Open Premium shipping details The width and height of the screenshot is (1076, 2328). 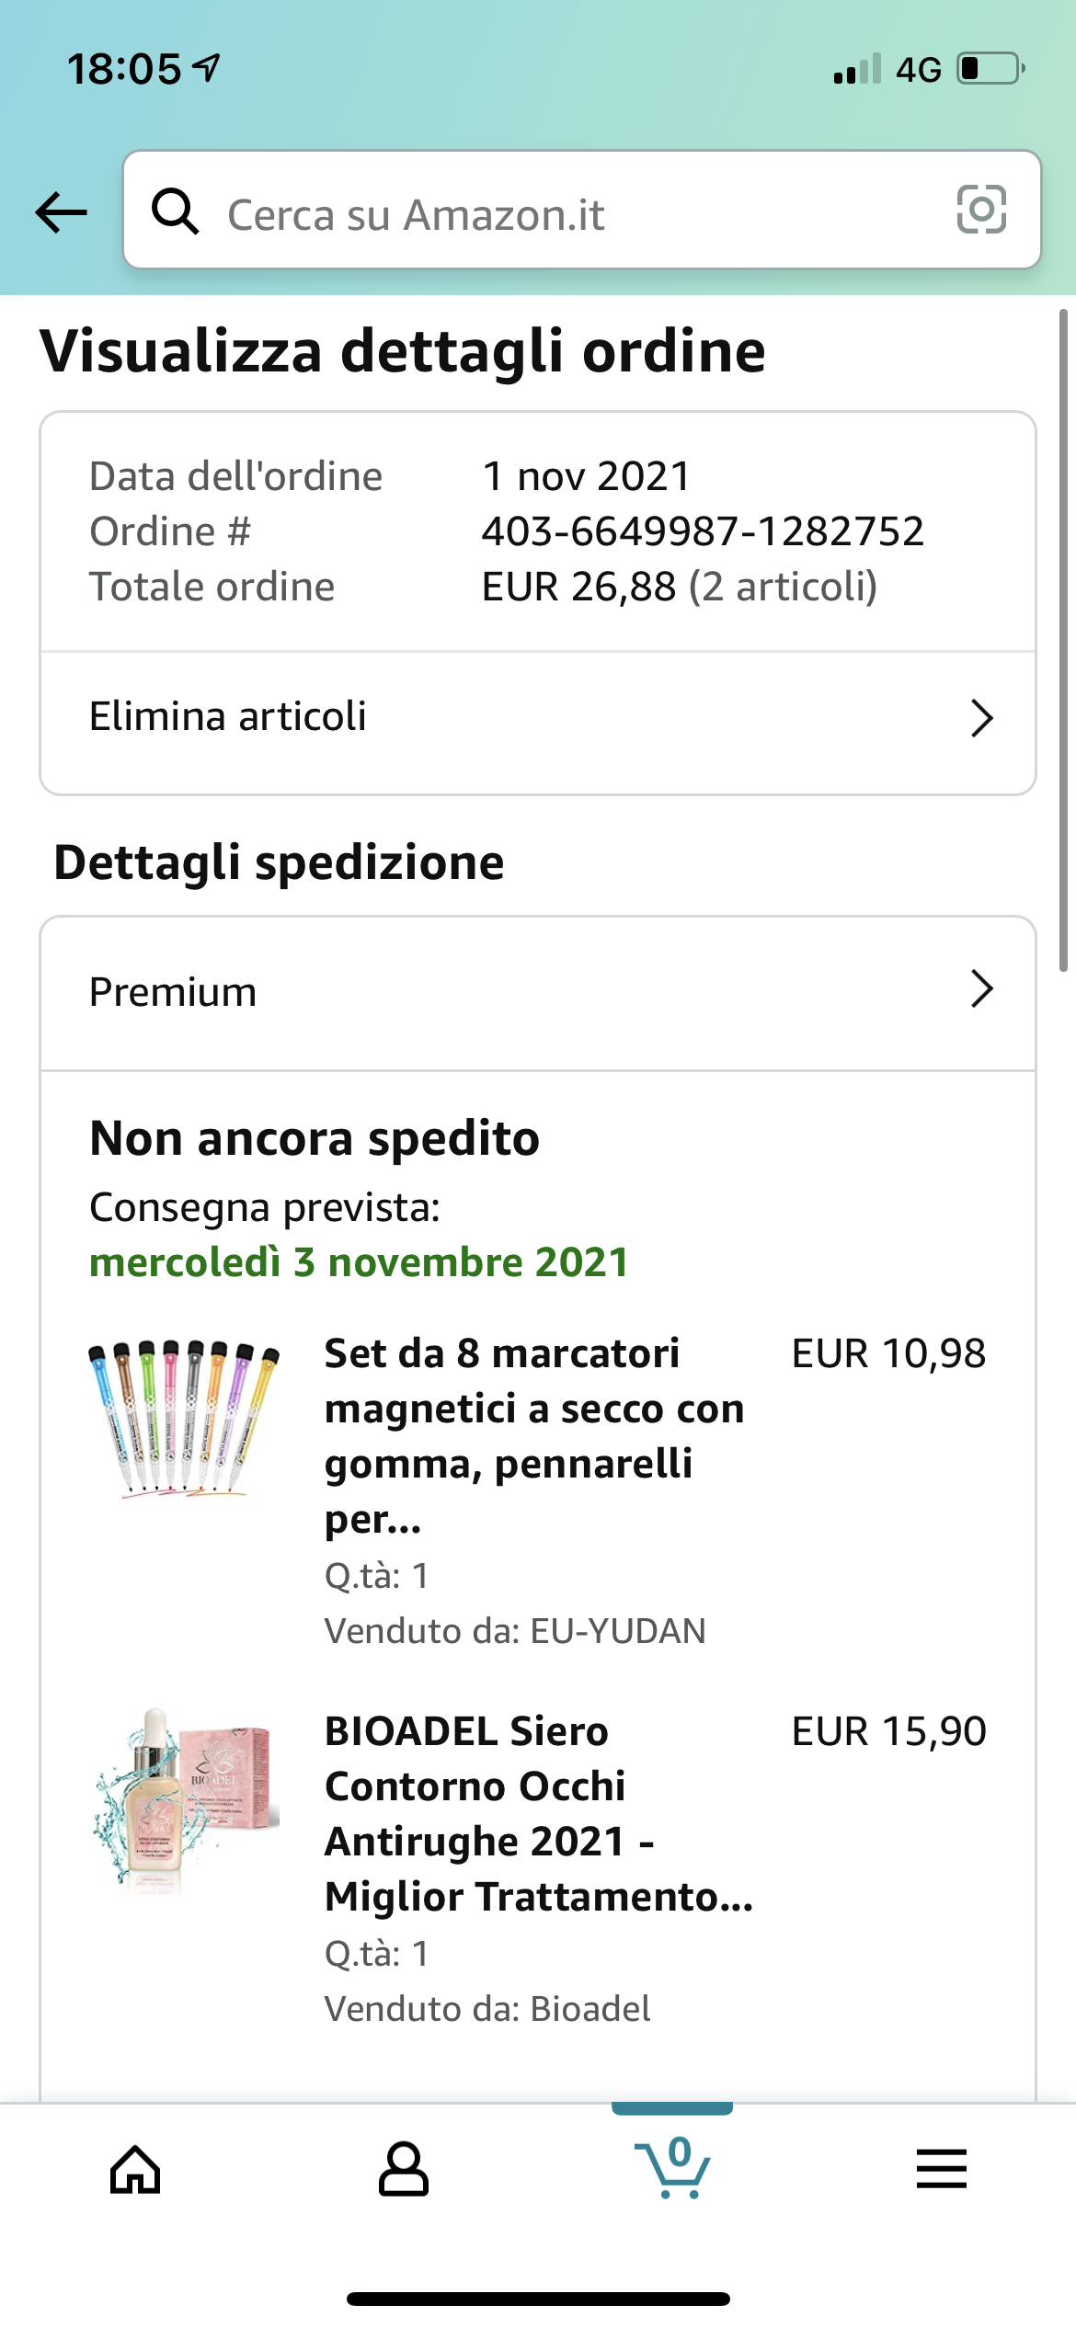173,993
